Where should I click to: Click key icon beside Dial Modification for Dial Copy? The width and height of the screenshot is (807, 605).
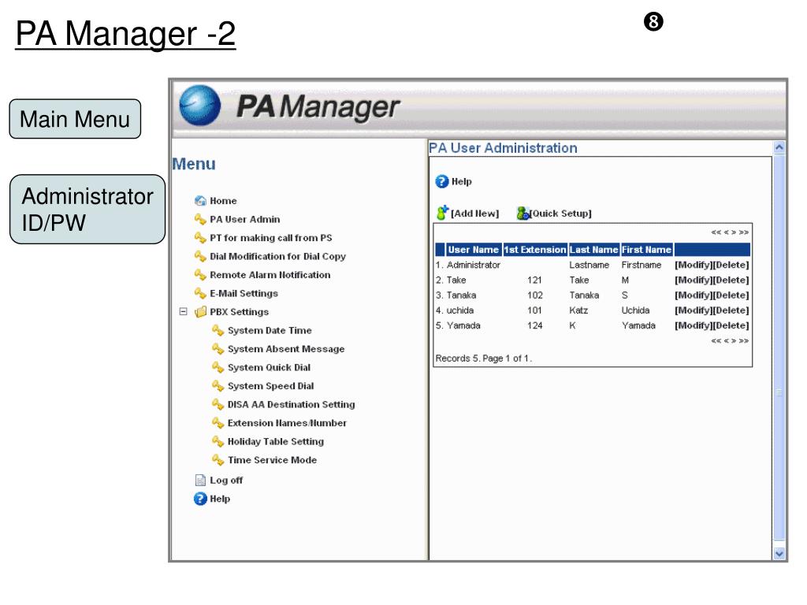[200, 256]
